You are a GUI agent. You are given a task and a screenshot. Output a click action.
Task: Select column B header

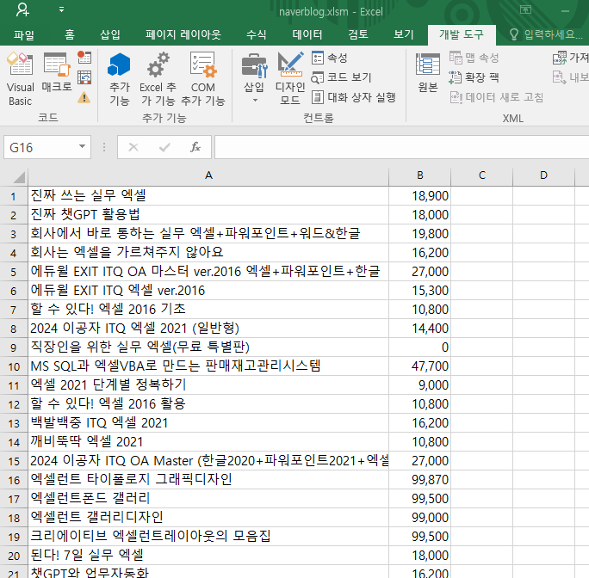(x=420, y=175)
